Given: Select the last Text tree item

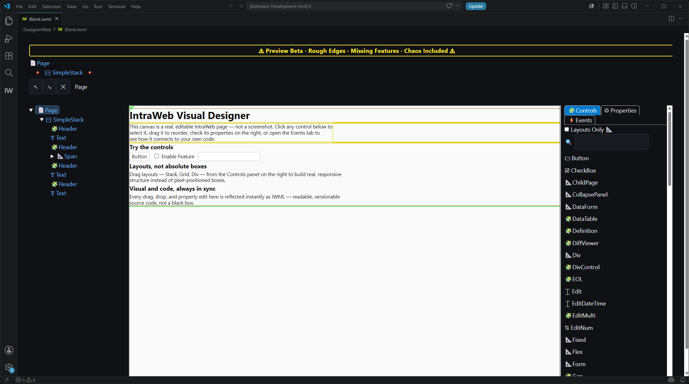Looking at the screenshot, I should 58,193.
